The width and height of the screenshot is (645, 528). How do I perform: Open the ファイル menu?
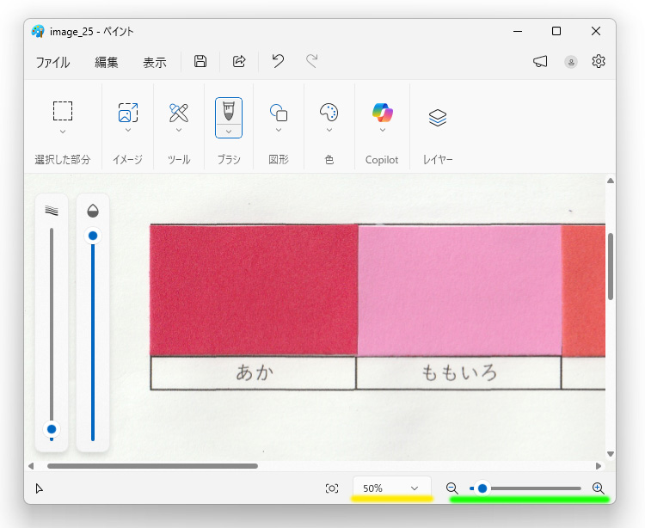pyautogui.click(x=52, y=62)
